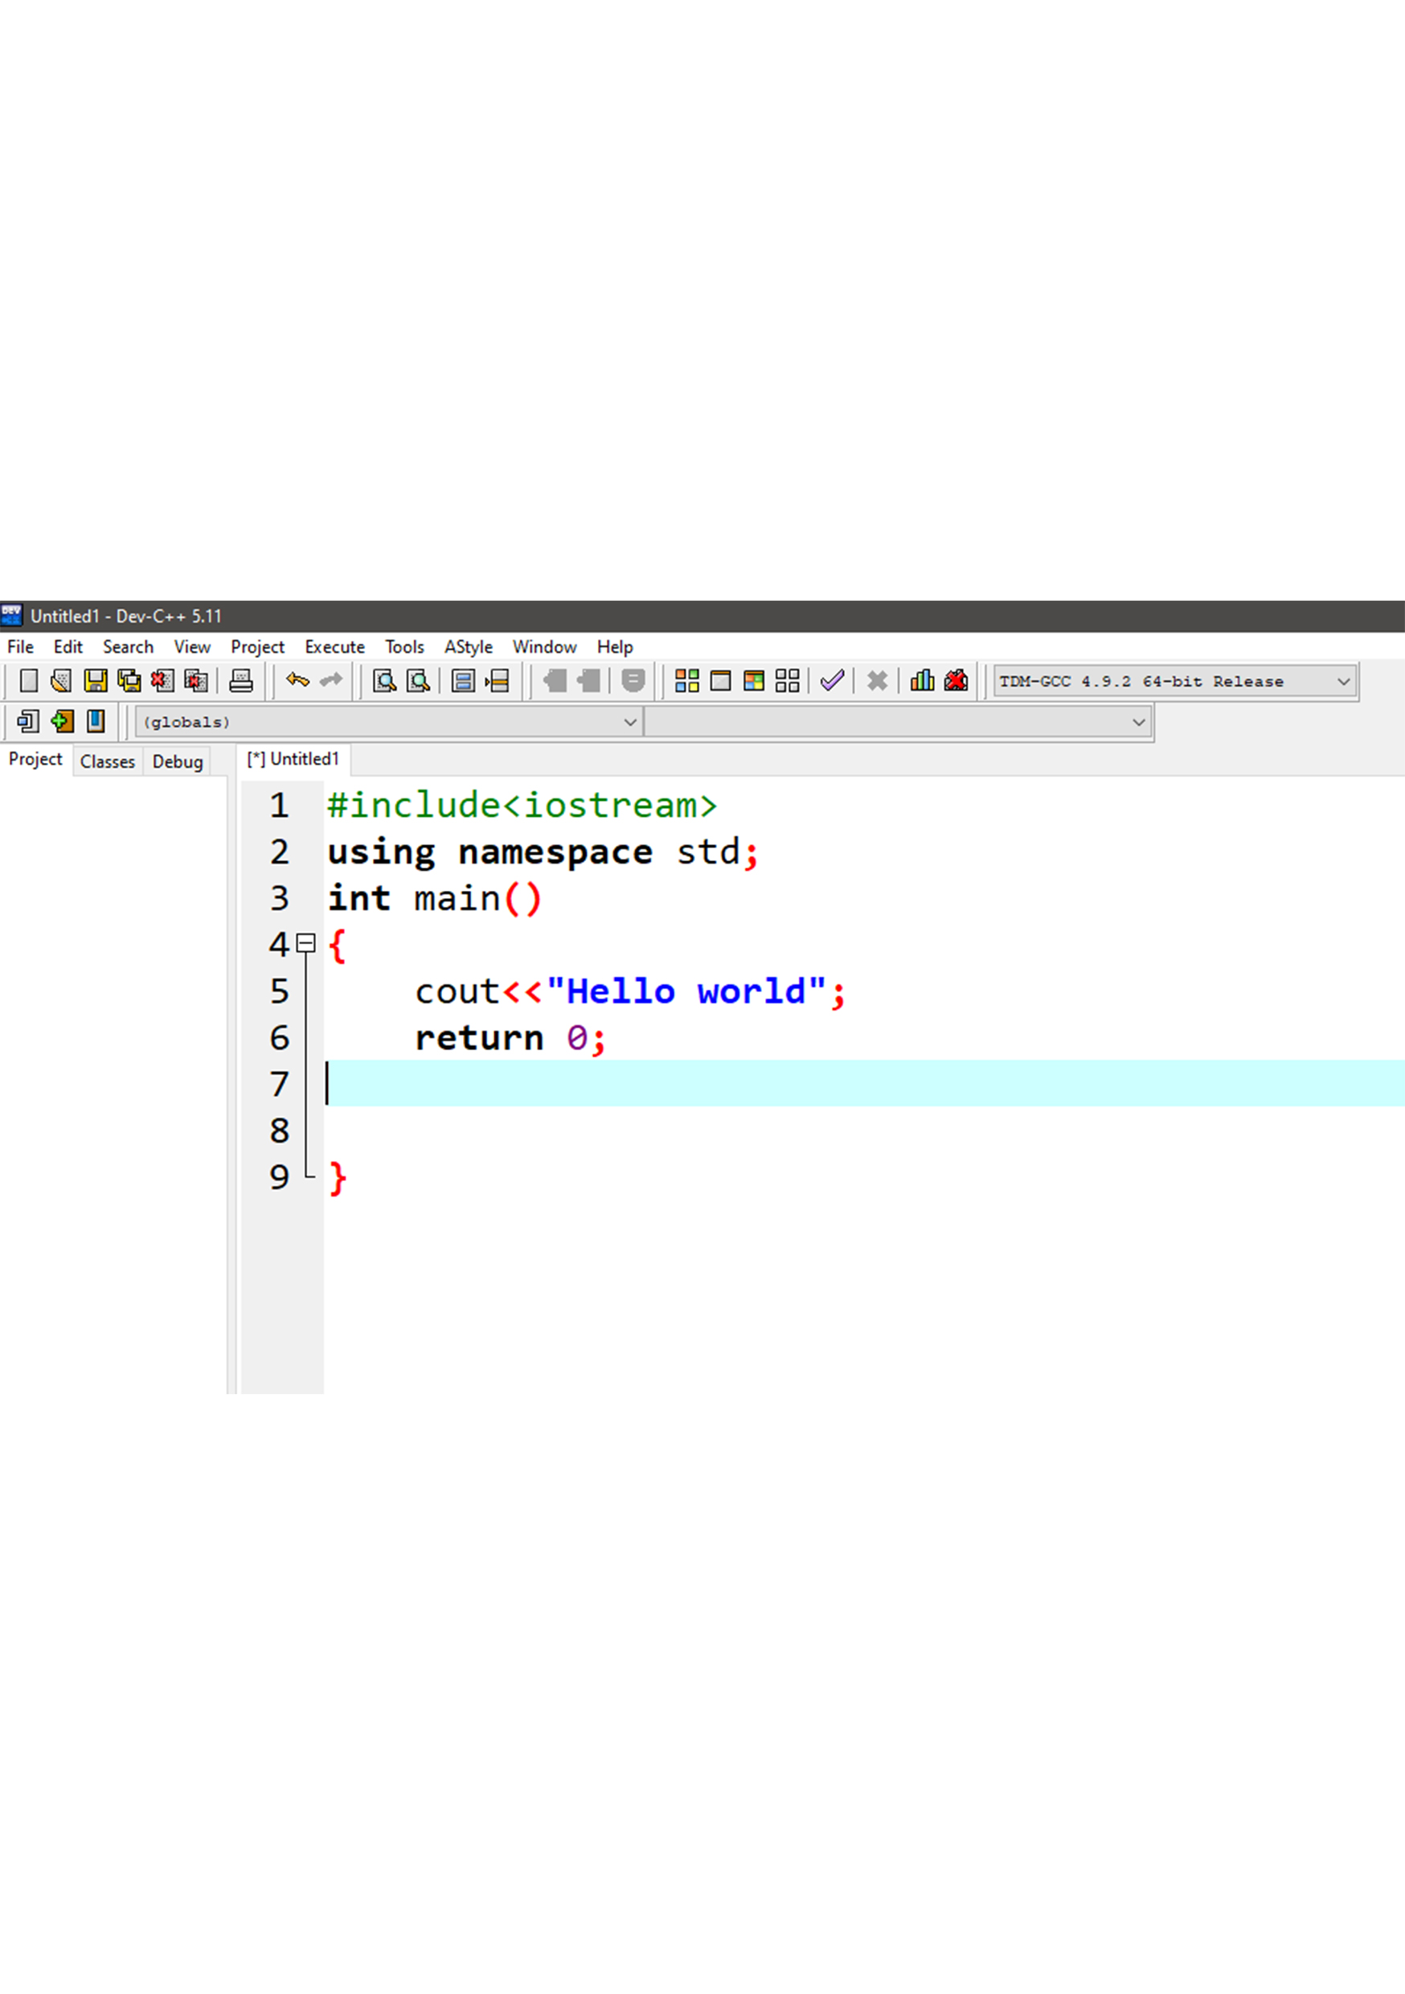This screenshot has height=1994, width=1405.
Task: Undo the last edit with the arrow icon
Action: 297,681
